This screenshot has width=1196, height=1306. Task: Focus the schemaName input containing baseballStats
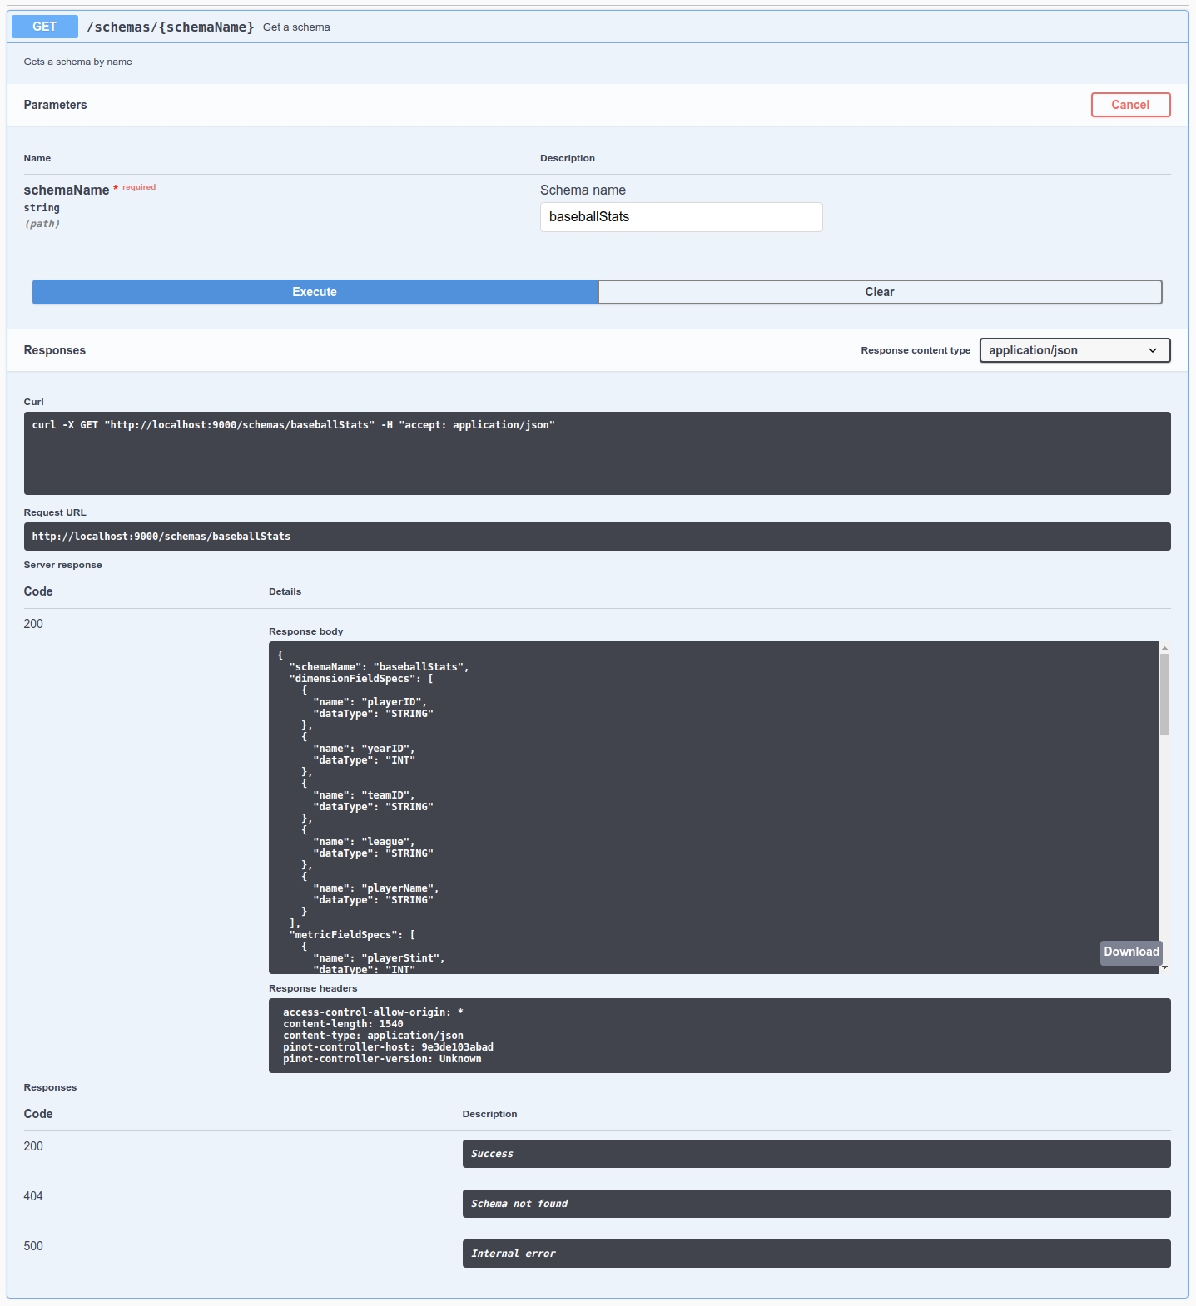point(681,217)
